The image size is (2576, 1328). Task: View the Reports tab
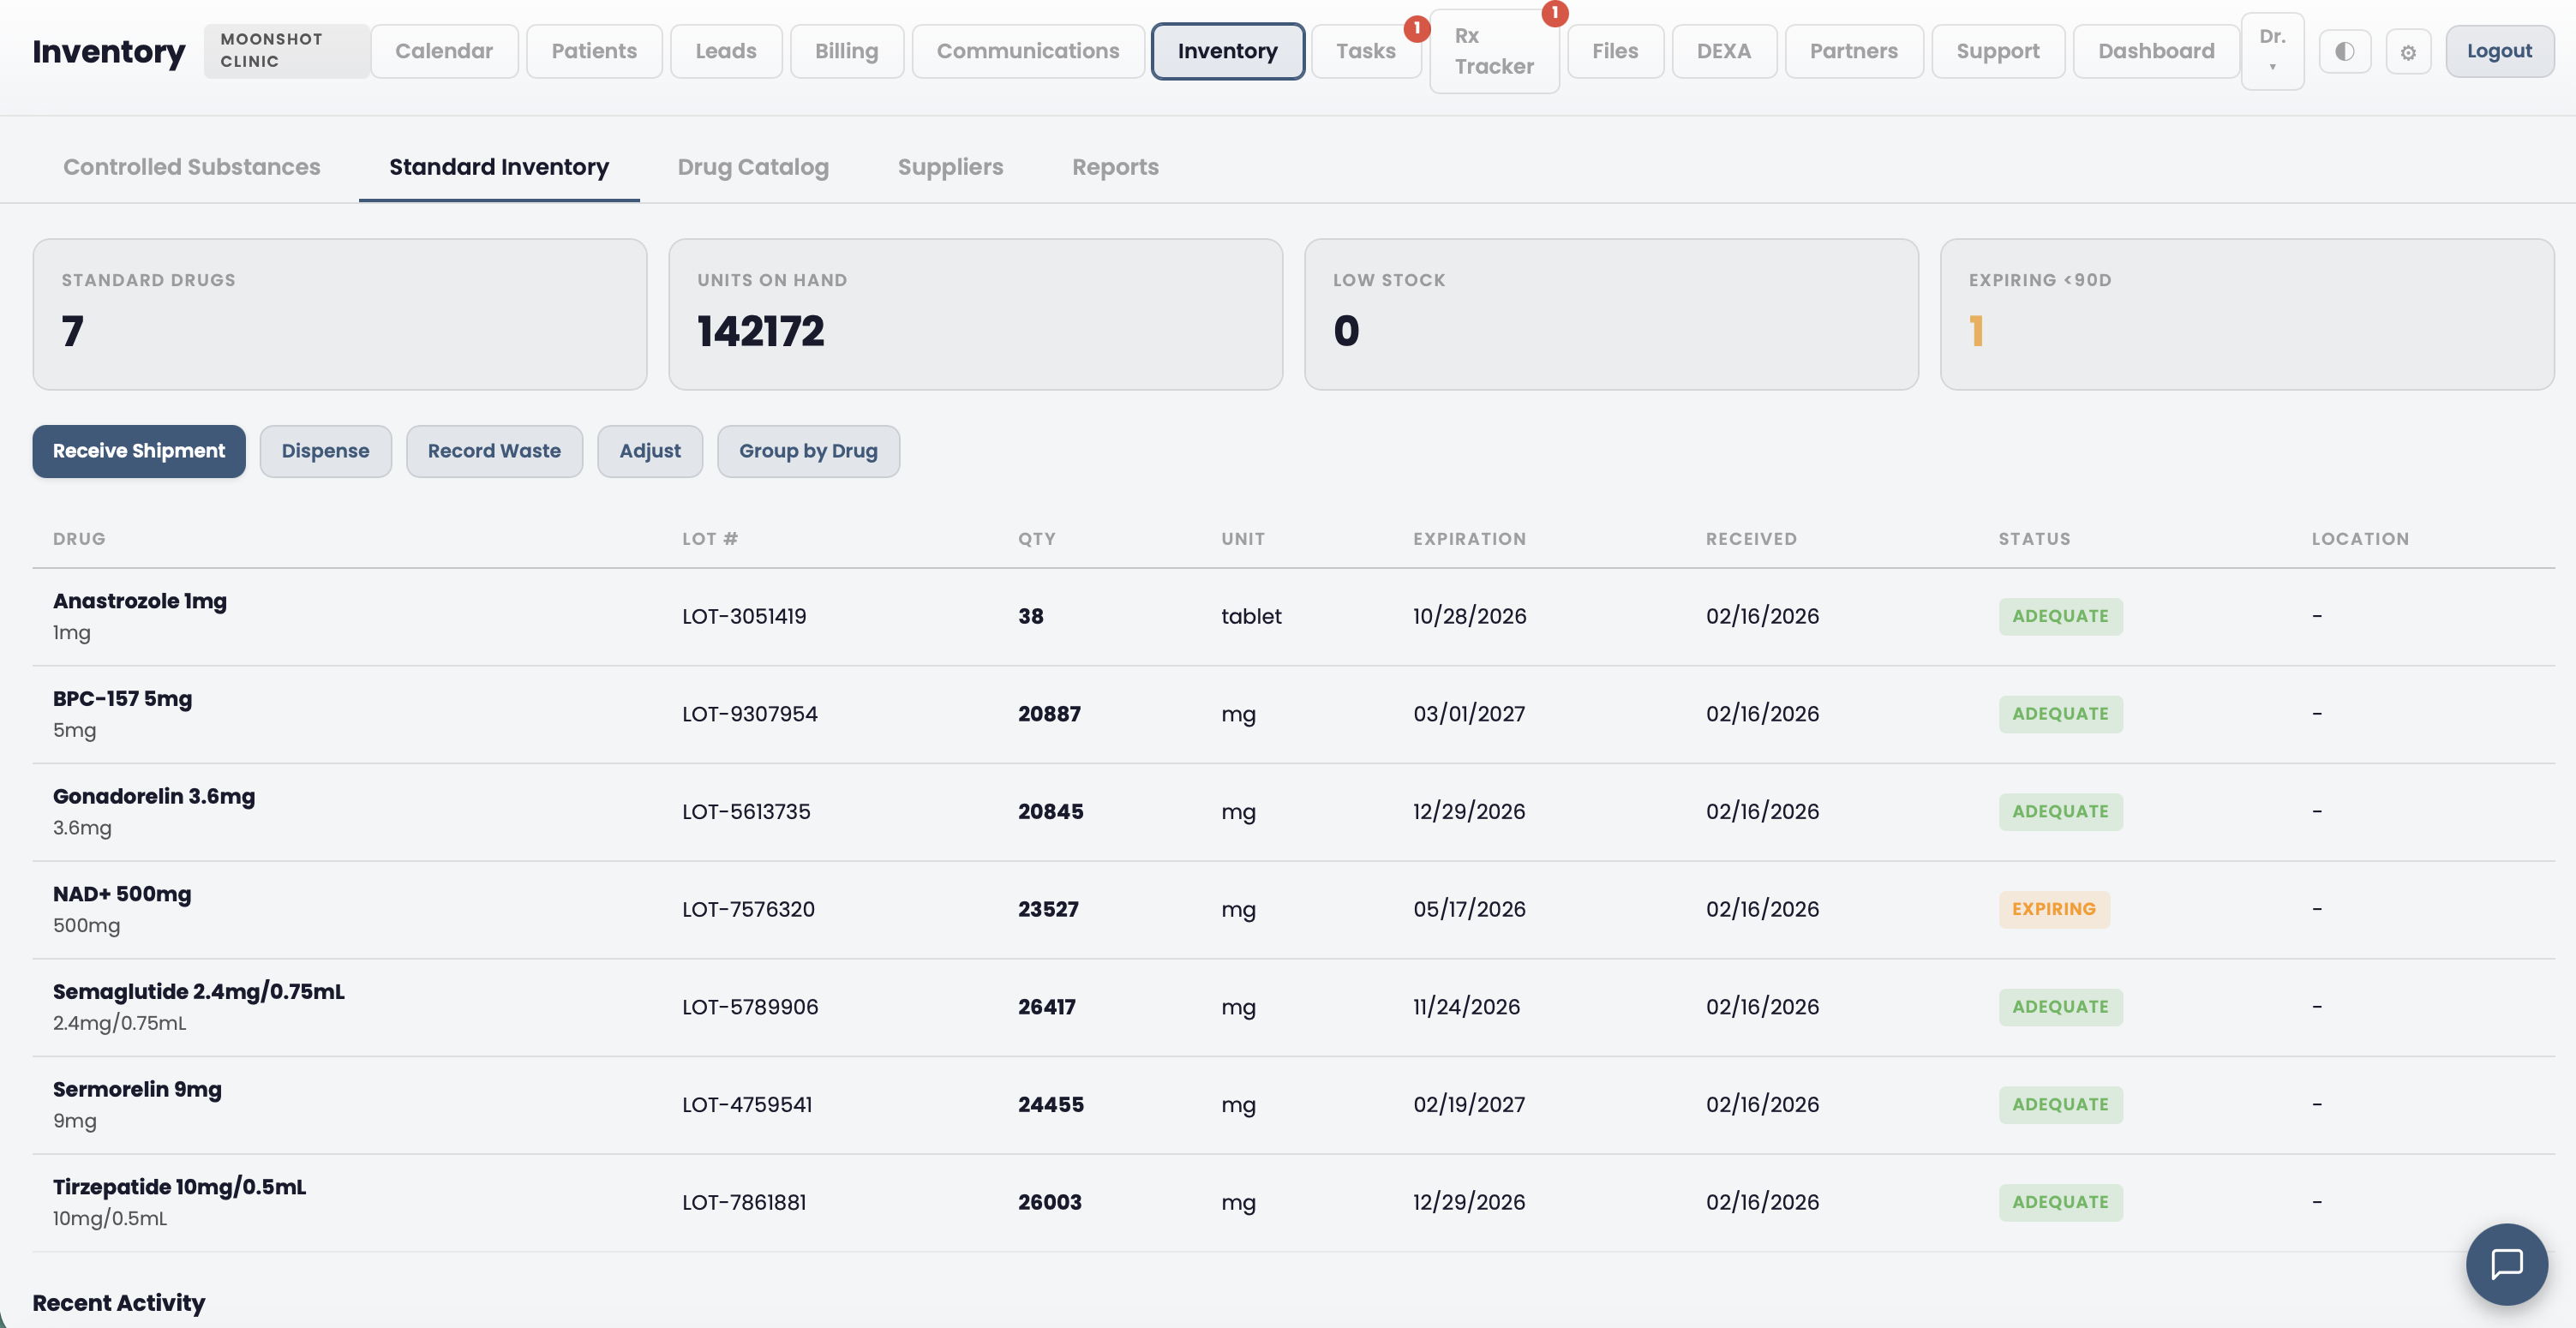click(x=1115, y=167)
